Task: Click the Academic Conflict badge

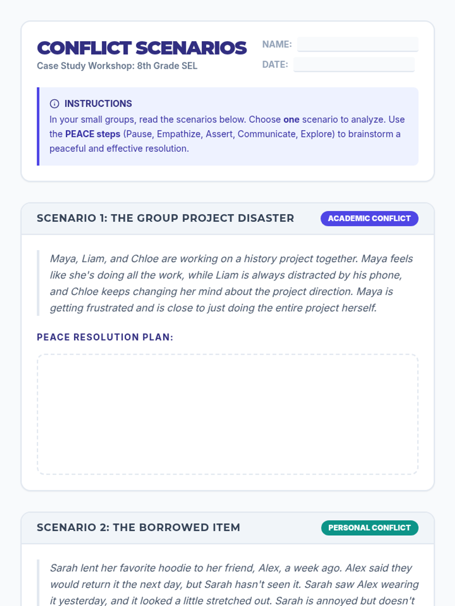Action: pyautogui.click(x=369, y=219)
